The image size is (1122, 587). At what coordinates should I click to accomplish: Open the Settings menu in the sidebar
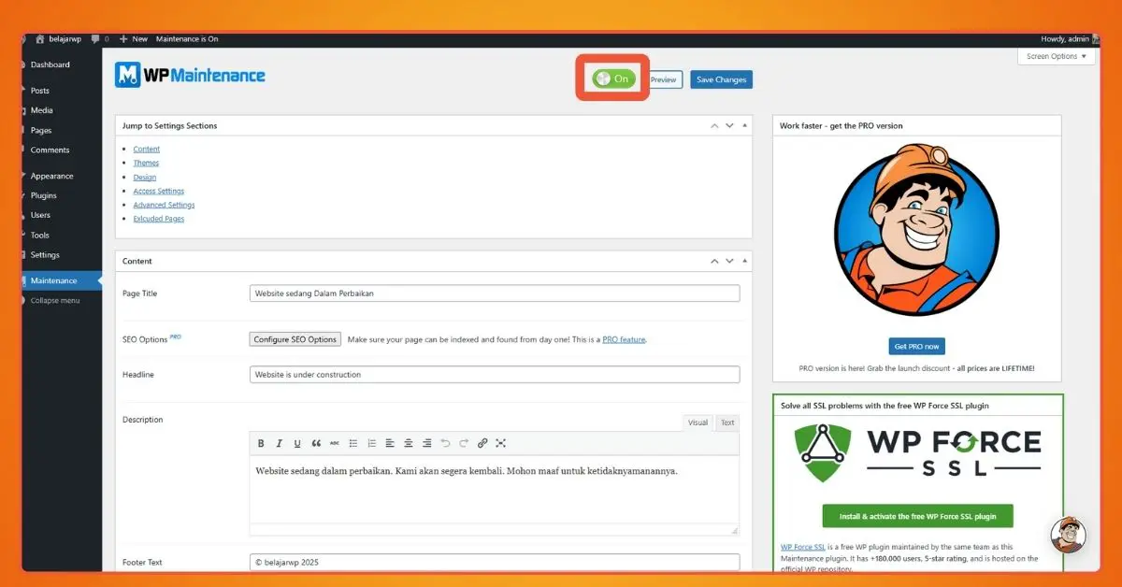(47, 254)
